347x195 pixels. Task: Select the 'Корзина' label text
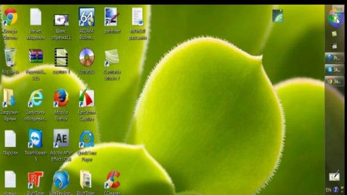[10, 72]
